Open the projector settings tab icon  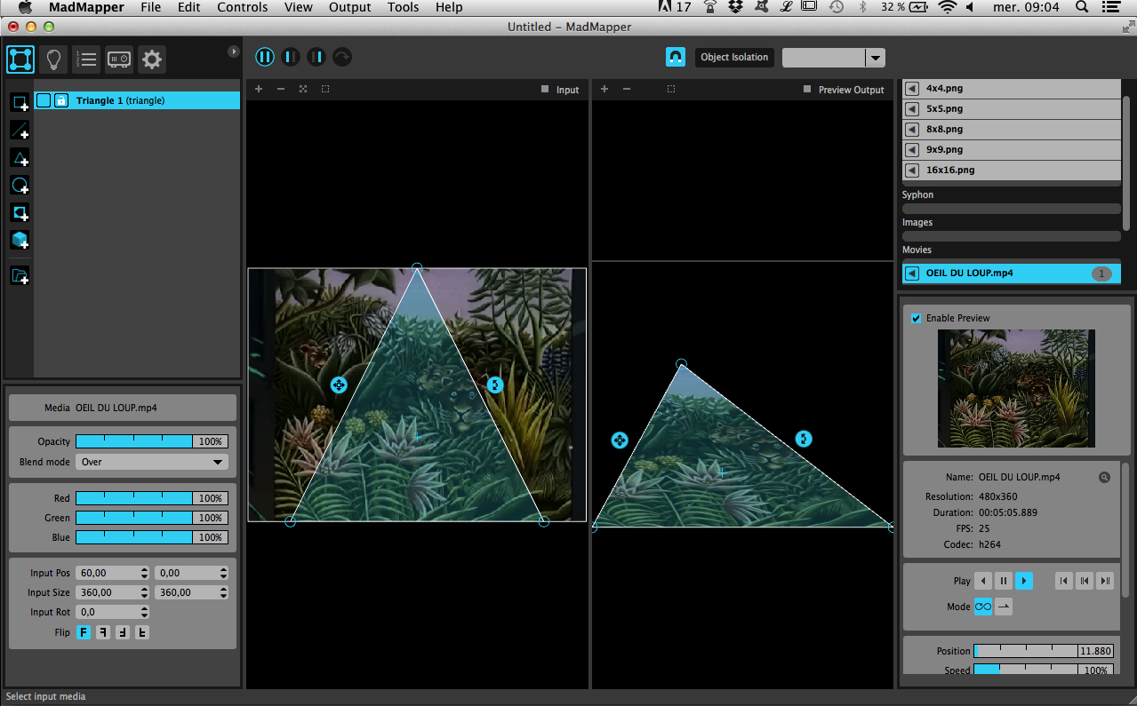point(119,59)
